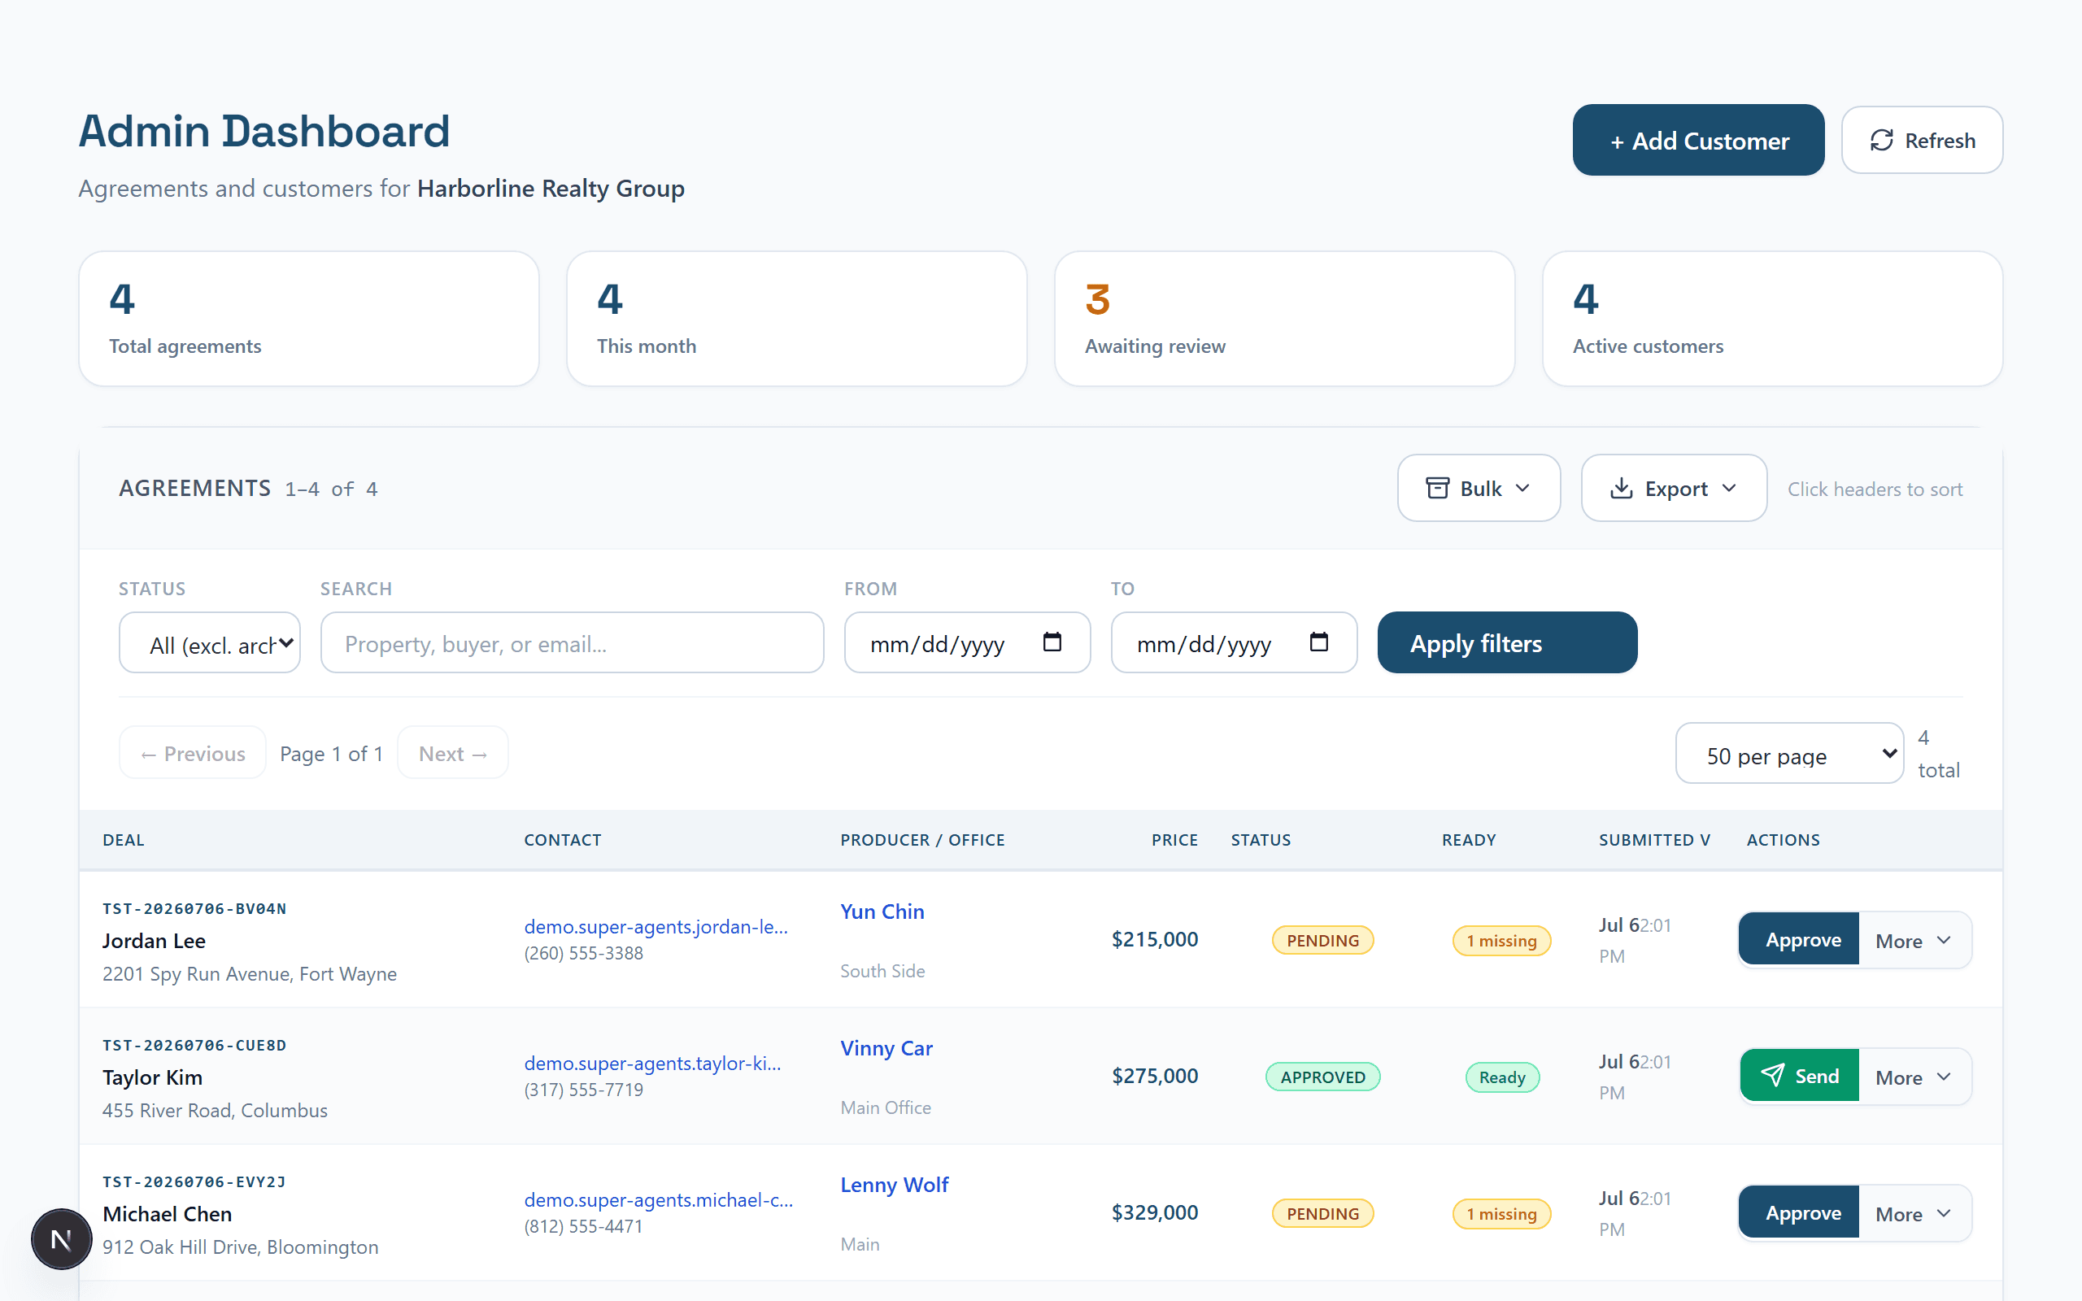This screenshot has width=2082, height=1301.
Task: Open producer Vinny Car's link
Action: 886,1048
